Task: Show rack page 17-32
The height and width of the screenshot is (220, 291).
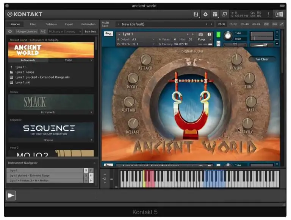Action: pyautogui.click(x=233, y=24)
